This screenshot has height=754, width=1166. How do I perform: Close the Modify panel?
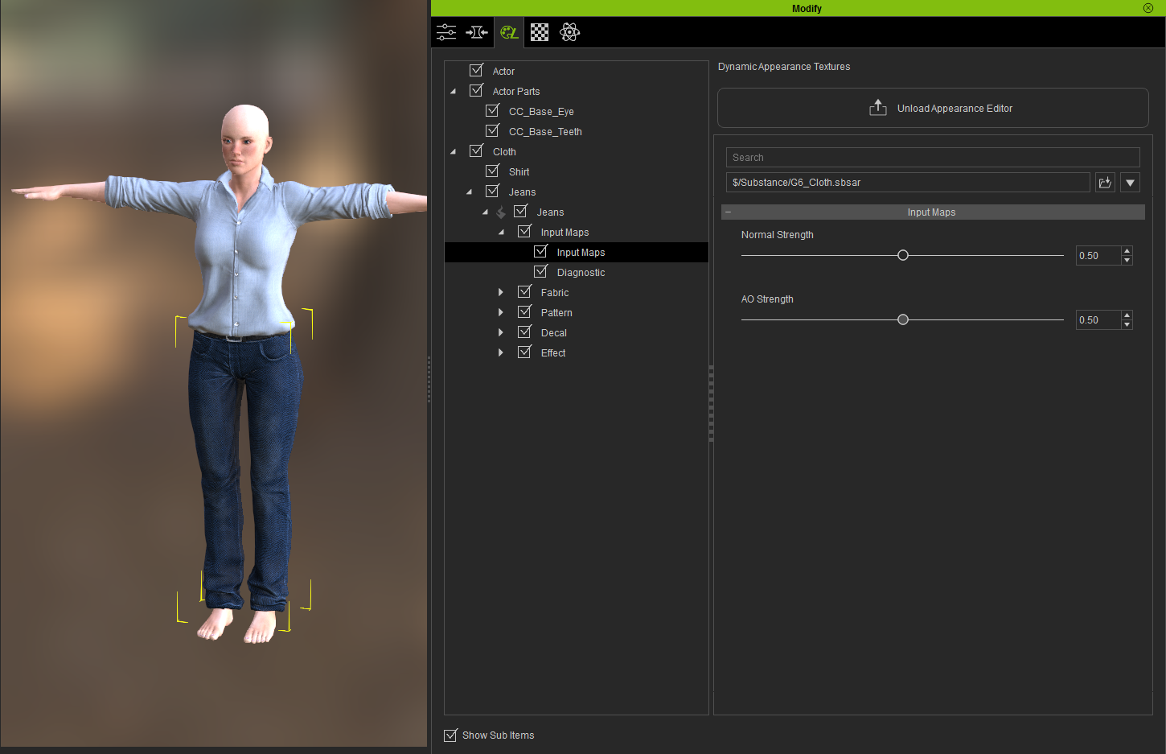[1148, 8]
